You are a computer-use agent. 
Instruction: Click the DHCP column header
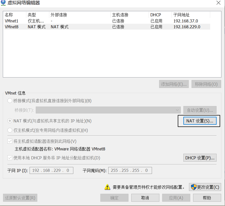pos(160,15)
